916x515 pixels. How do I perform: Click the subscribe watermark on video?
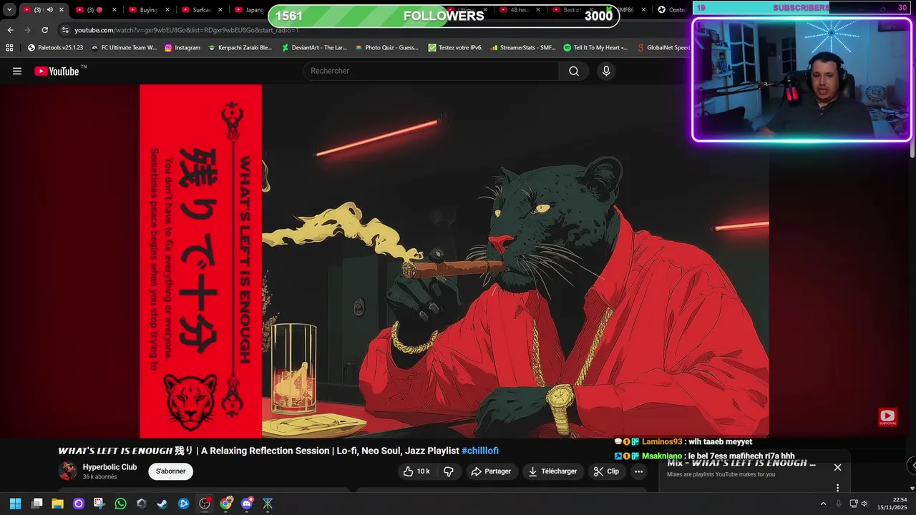(887, 416)
